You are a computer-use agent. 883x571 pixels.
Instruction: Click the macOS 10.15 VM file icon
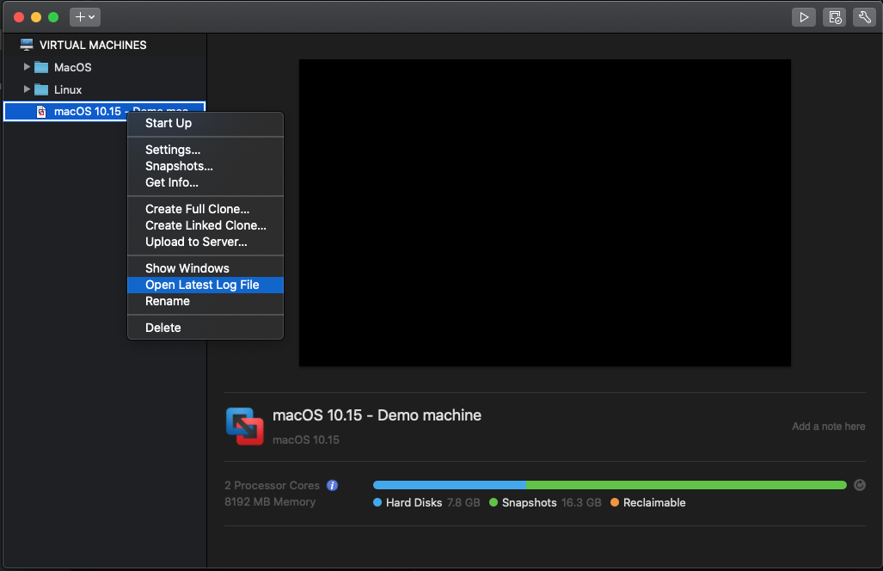(x=41, y=112)
